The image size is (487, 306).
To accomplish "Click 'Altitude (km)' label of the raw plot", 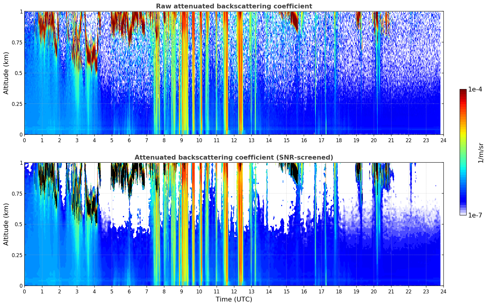I will (6, 73).
